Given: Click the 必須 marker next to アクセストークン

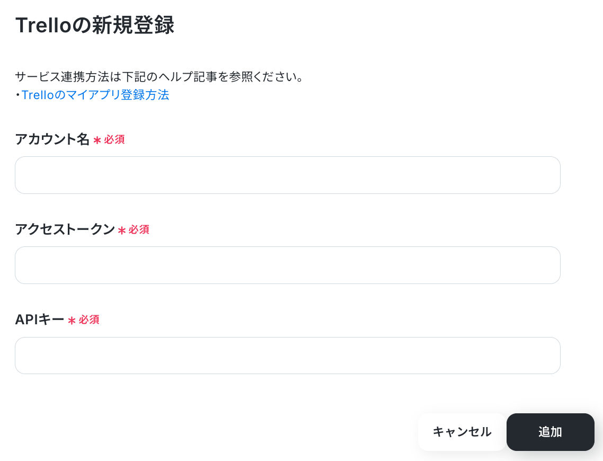Looking at the screenshot, I should (139, 229).
